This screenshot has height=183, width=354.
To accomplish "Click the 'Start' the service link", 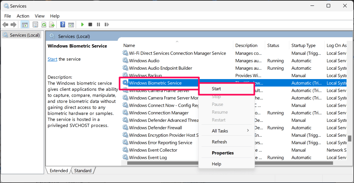I will pos(52,59).
